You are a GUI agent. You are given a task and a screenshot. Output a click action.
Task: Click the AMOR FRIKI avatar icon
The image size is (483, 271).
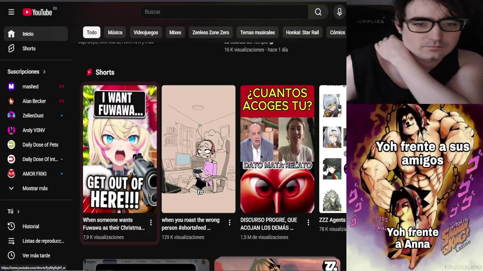11,174
